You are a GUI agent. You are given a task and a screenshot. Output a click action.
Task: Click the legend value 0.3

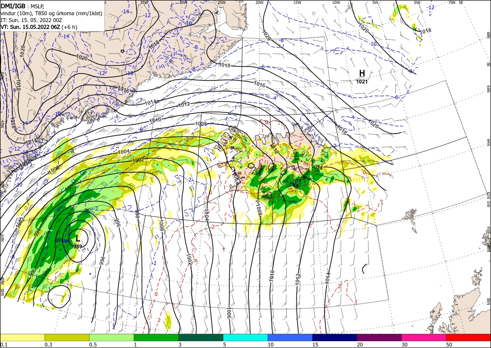click(x=48, y=345)
